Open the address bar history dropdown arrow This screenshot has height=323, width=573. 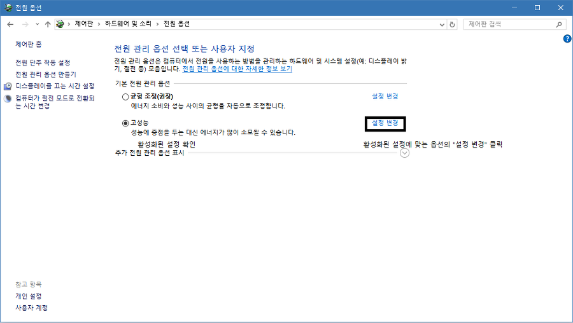click(442, 24)
